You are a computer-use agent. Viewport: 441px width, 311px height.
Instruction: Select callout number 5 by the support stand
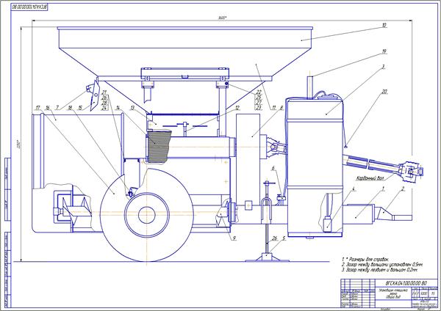coord(284,238)
